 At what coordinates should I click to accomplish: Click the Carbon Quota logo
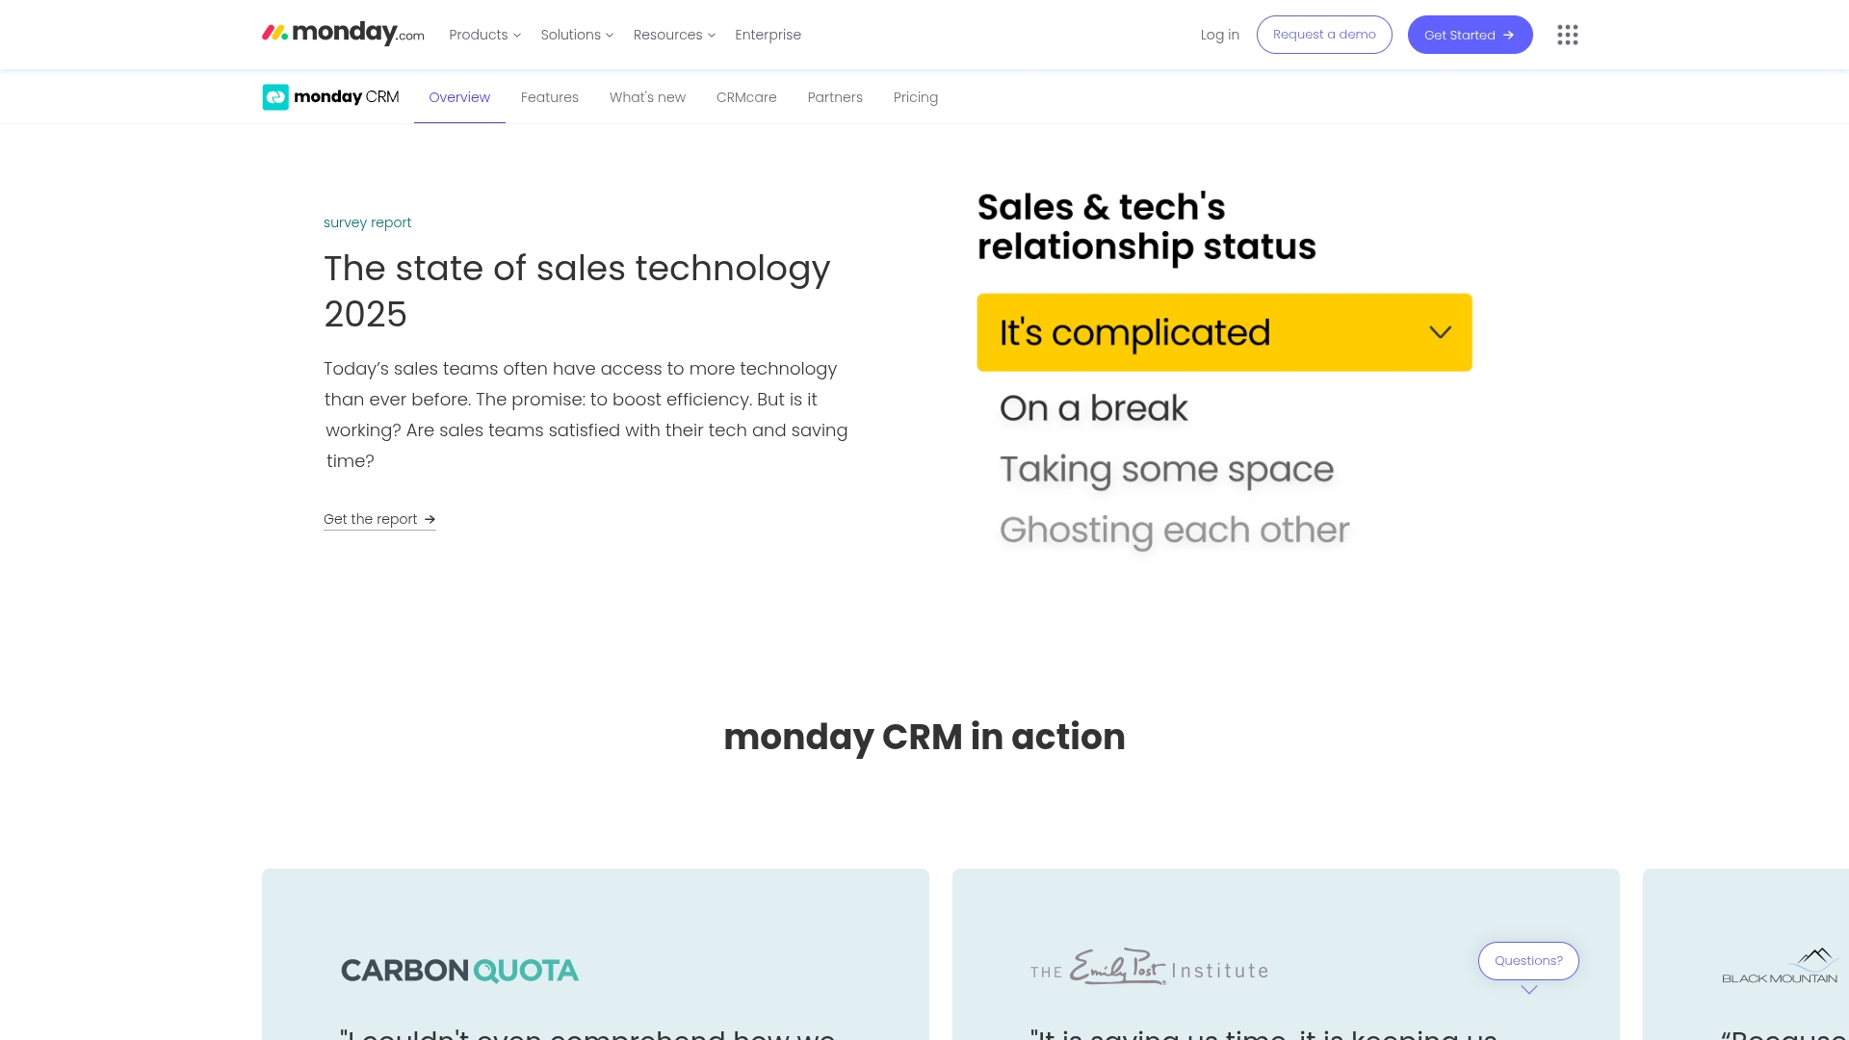[459, 970]
